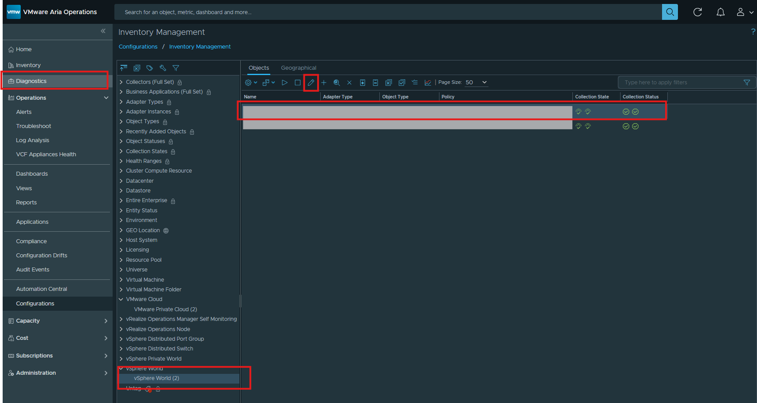Click deselect-all icon in tree toolbar
Screen dimensions: 757x403
pyautogui.click(x=137, y=68)
